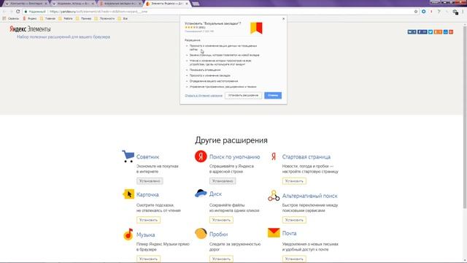This screenshot has height=263, width=467.
Task: Install the Диск extension
Action: pyautogui.click(x=221, y=220)
